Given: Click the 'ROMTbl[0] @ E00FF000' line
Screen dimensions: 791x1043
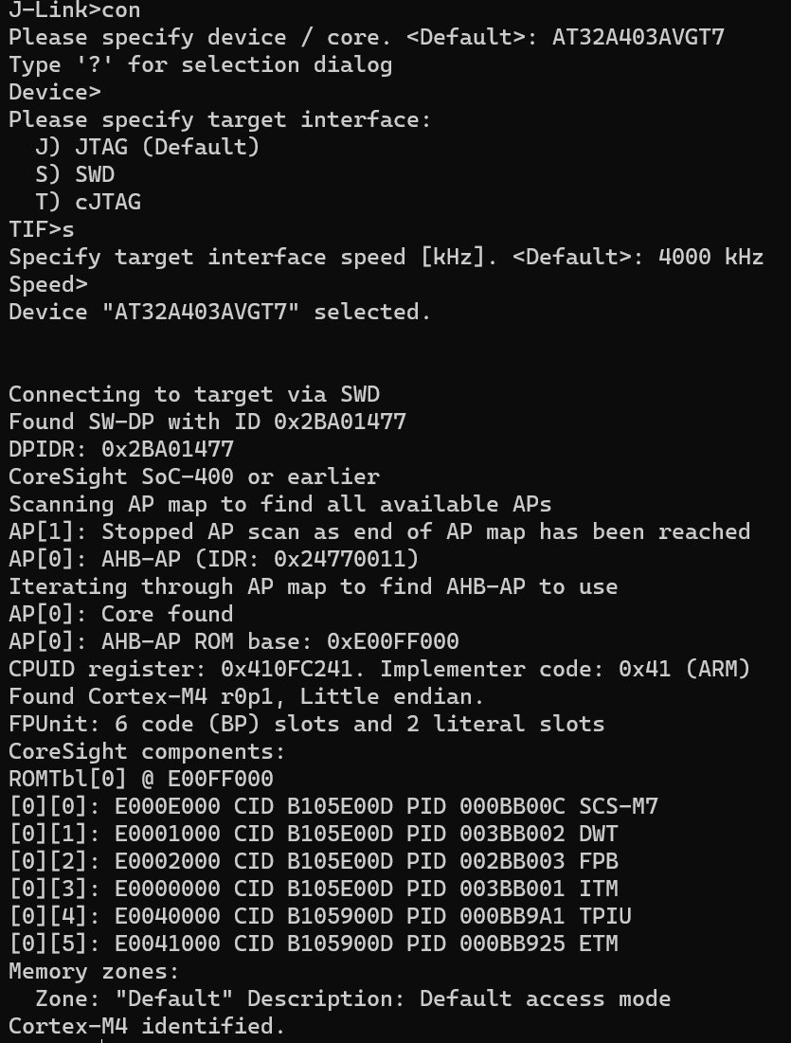Looking at the screenshot, I should pyautogui.click(x=141, y=779).
